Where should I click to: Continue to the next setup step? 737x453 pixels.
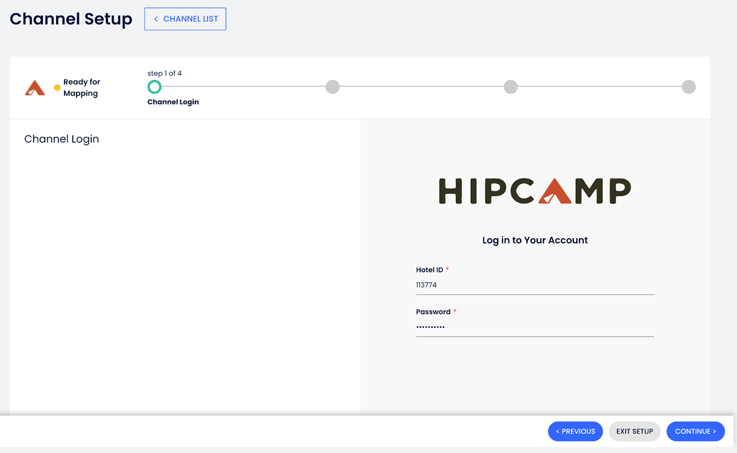tap(696, 431)
